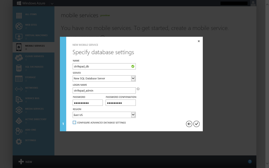This screenshot has width=269, height=168.
Task: Open the Cloud Services gears icon
Action: 19,58
